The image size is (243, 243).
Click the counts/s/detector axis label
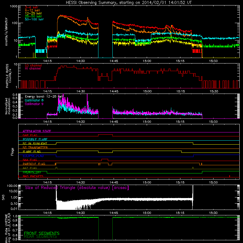click(x=6, y=32)
